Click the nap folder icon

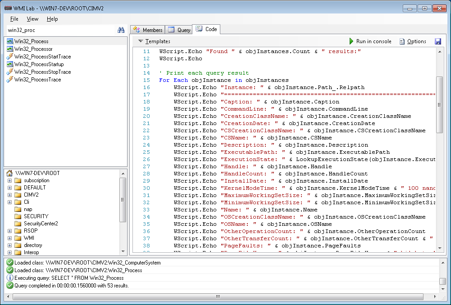coord(18,209)
